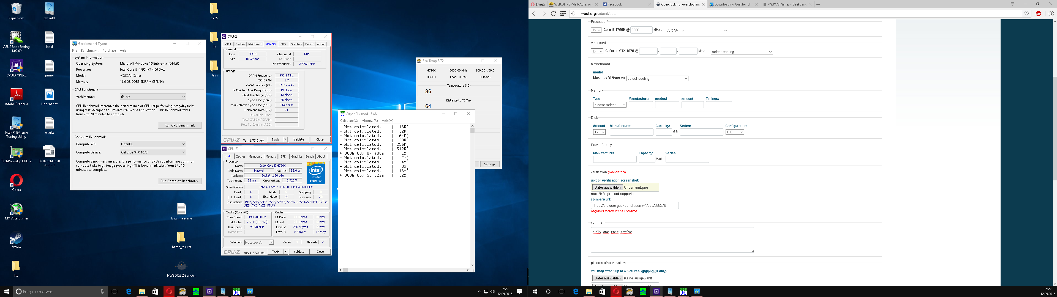Select the HWBOTx265Bench desktop icon
Screen dimensions: 1057x297
tap(181, 269)
